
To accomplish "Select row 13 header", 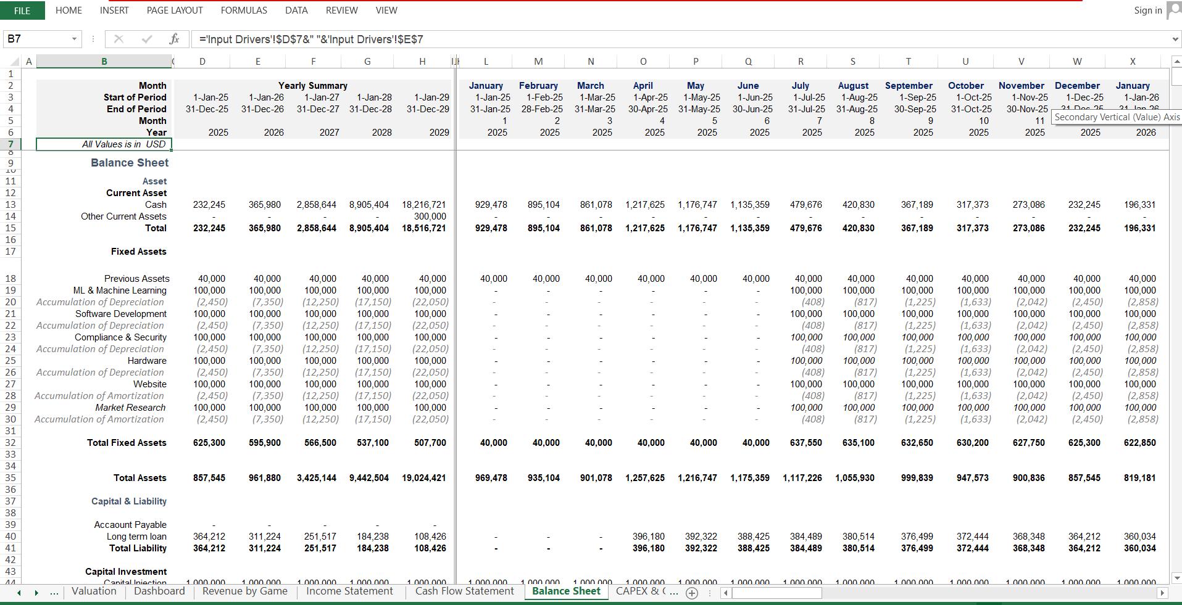I will (x=10, y=205).
